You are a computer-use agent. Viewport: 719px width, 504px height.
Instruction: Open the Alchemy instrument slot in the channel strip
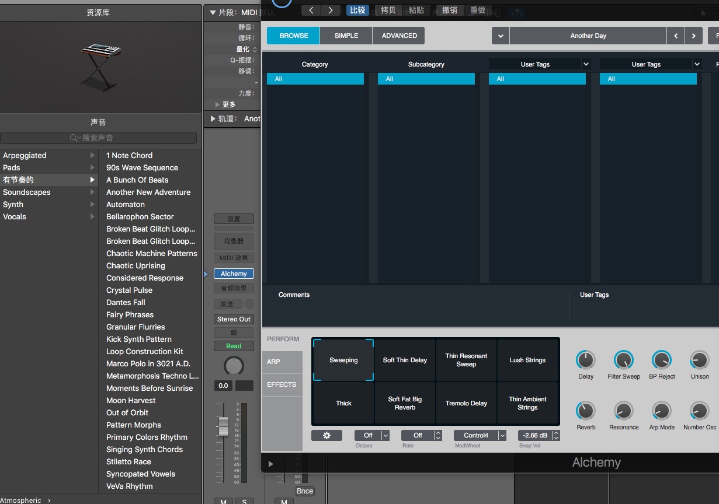pyautogui.click(x=234, y=274)
